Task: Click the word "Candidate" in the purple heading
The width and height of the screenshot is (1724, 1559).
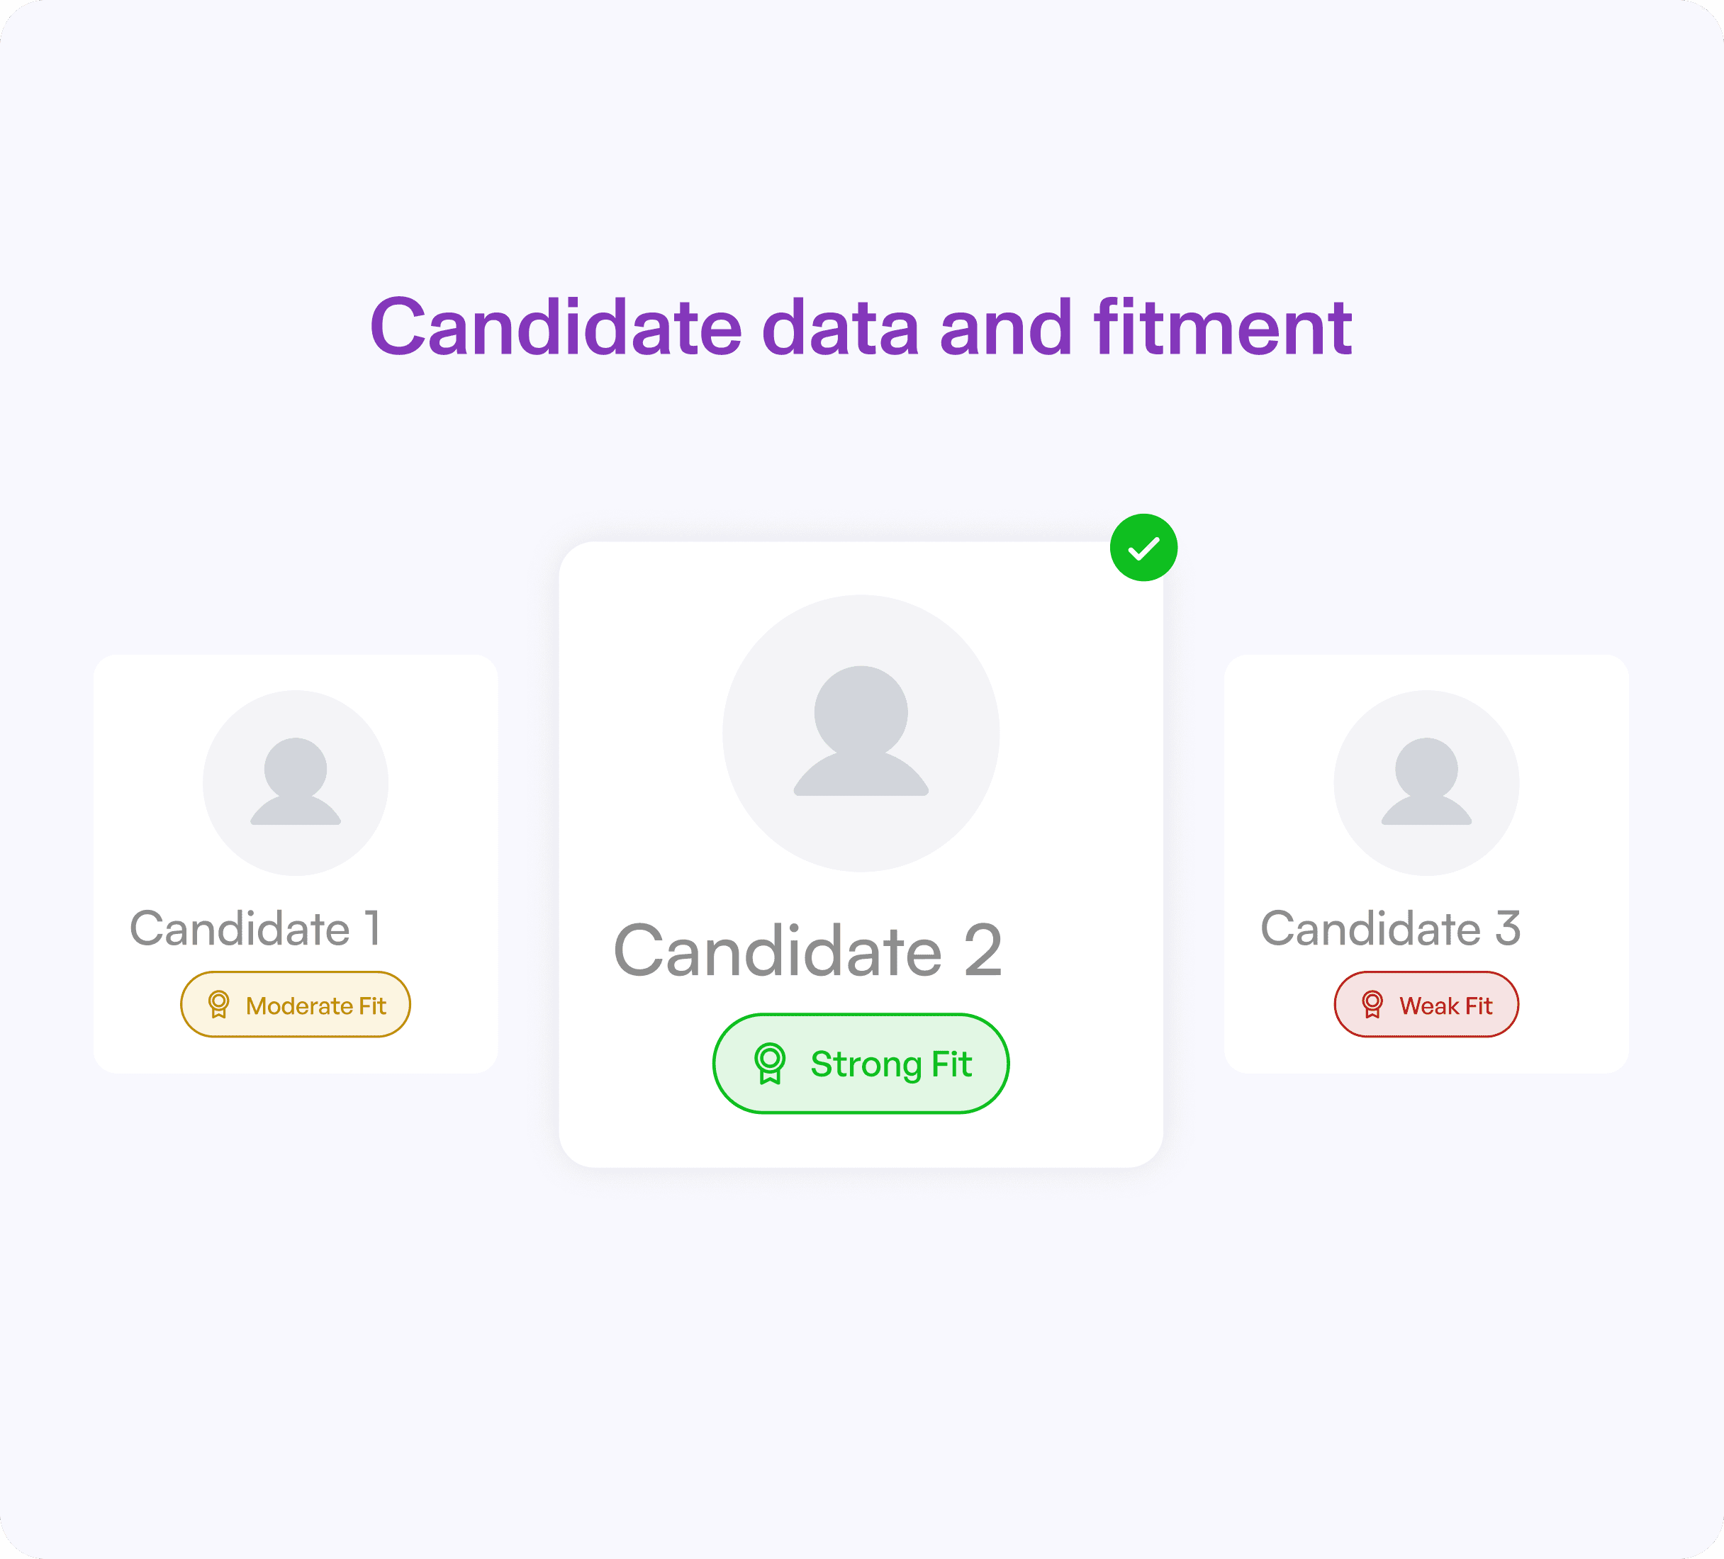Action: (x=556, y=327)
